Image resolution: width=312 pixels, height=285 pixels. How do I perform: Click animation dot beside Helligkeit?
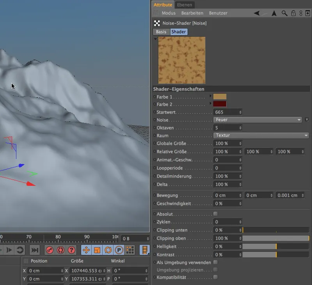click(154, 246)
